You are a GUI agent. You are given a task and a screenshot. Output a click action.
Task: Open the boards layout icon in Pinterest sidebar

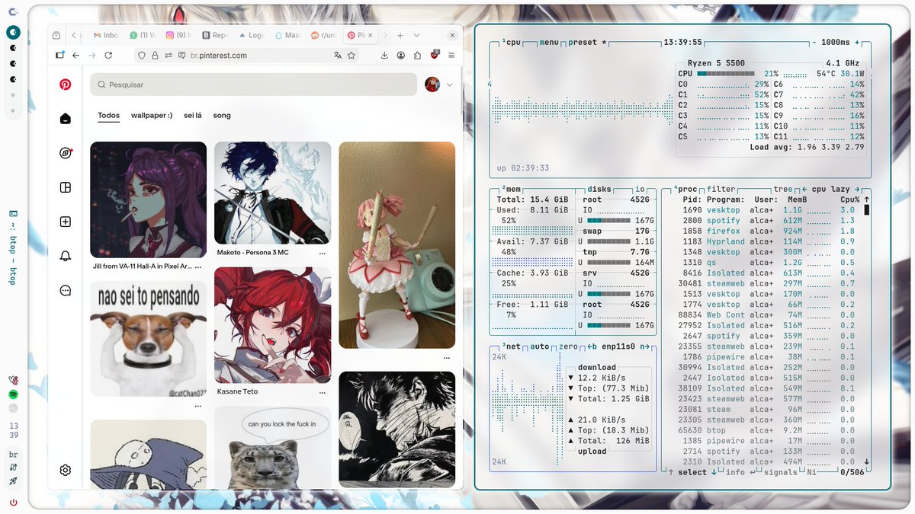[66, 187]
